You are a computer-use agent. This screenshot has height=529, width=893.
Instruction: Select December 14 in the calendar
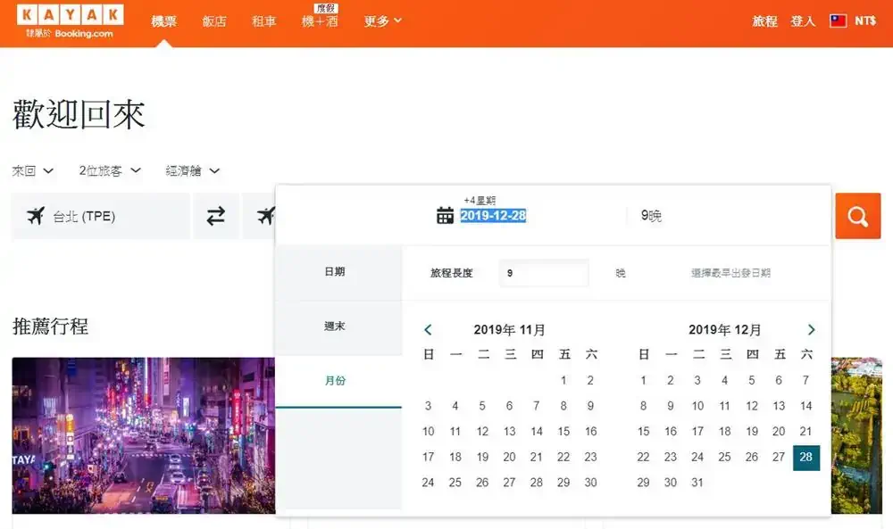[805, 406]
